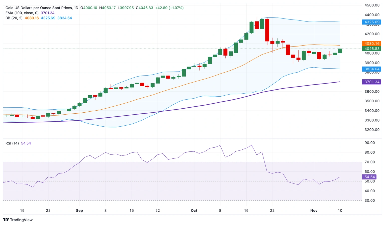Image resolution: width=385 pixels, height=225 pixels.
Task: Click the blue 4325.69 upper band price tag
Action: coord(372,22)
